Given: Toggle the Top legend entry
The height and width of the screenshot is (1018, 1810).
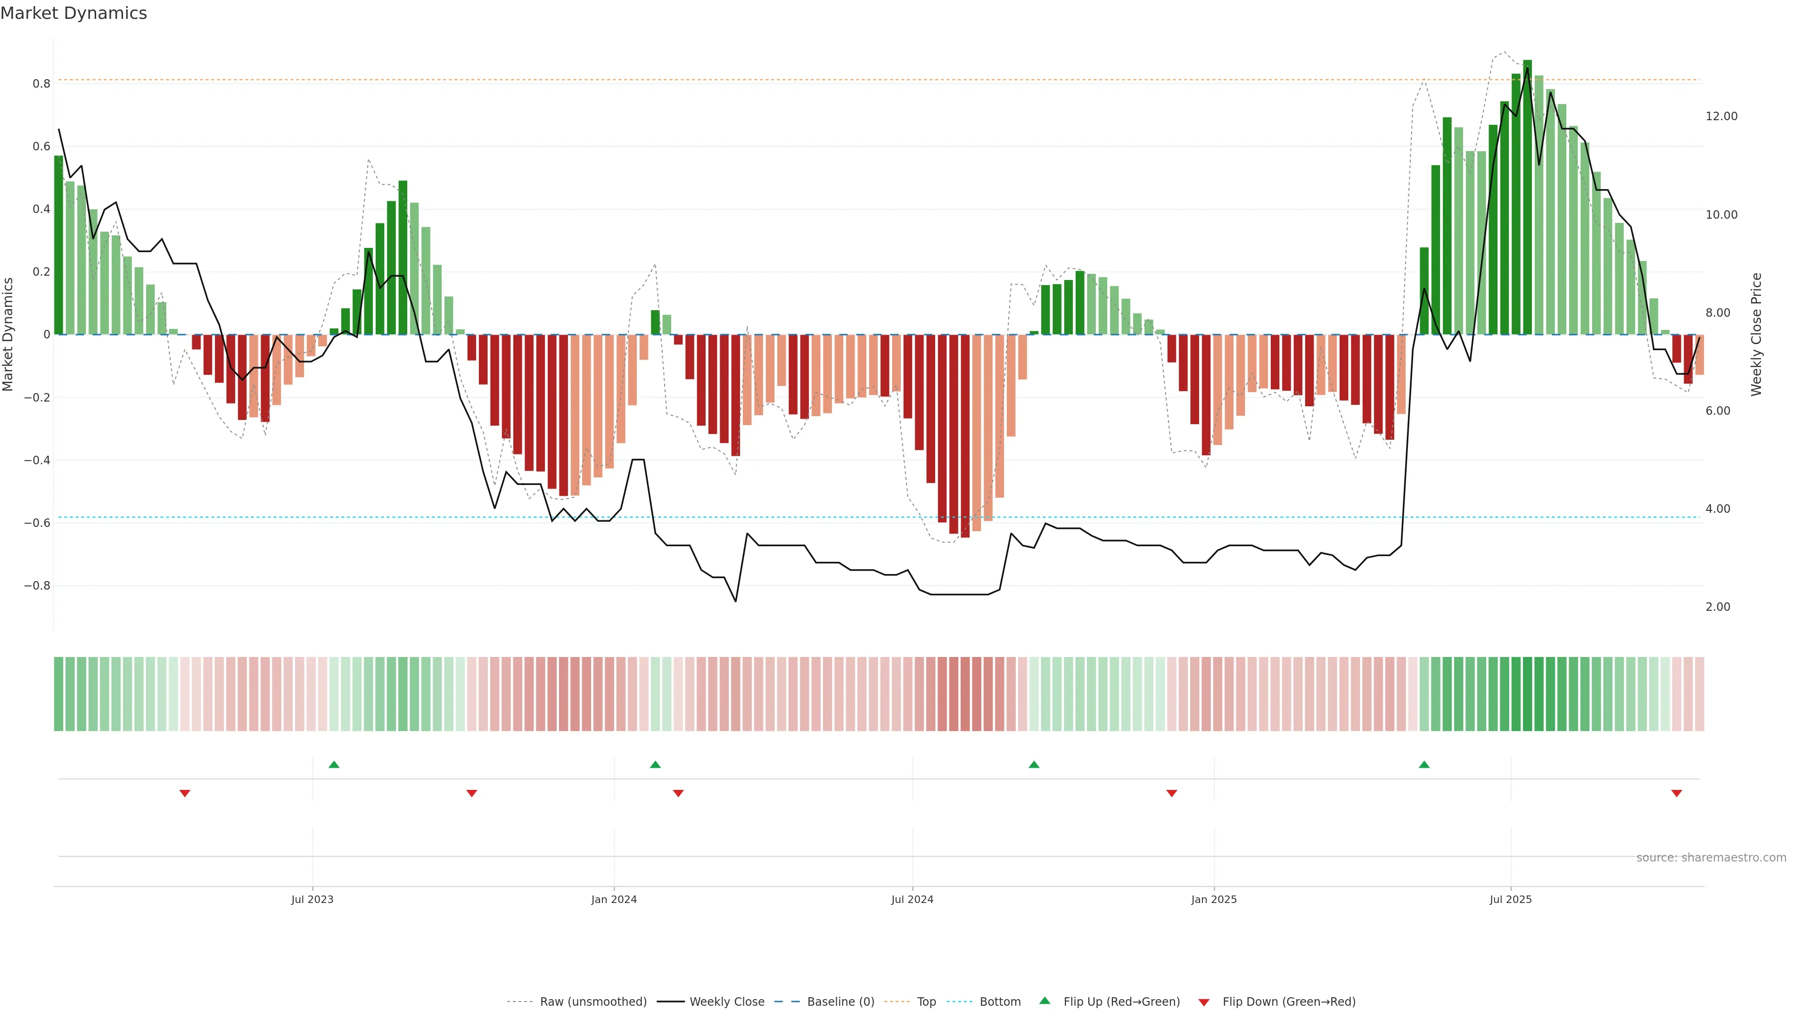Looking at the screenshot, I should [926, 1002].
